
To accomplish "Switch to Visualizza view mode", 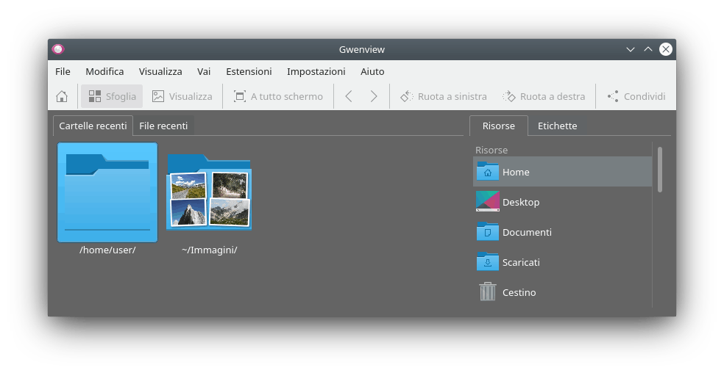I will point(182,96).
